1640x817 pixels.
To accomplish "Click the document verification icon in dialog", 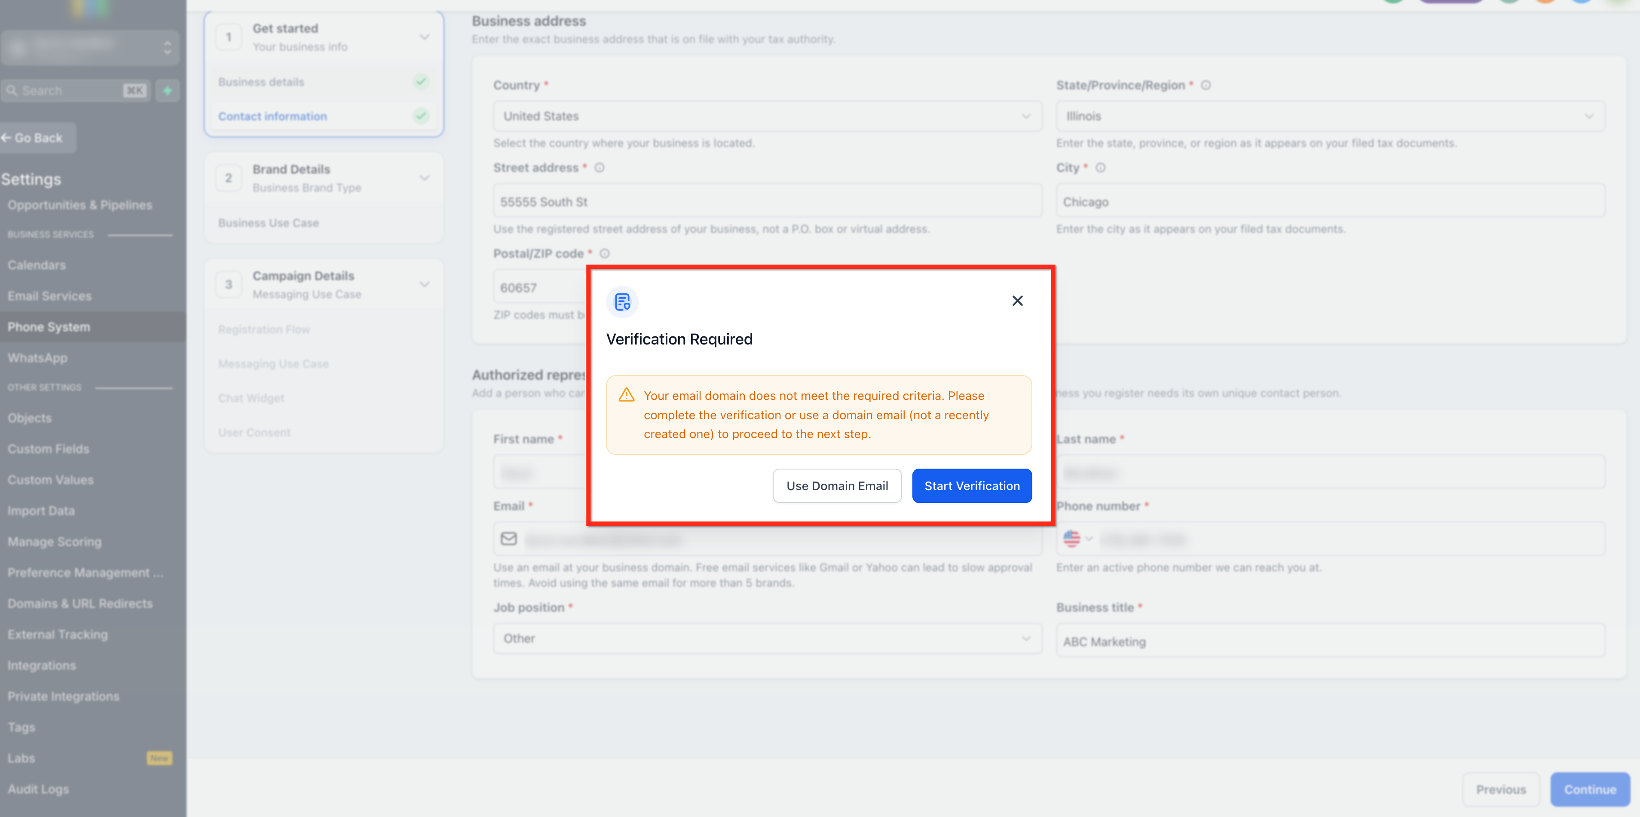I will (622, 302).
